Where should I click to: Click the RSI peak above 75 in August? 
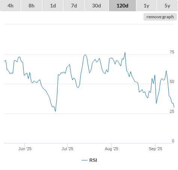tap(125, 53)
